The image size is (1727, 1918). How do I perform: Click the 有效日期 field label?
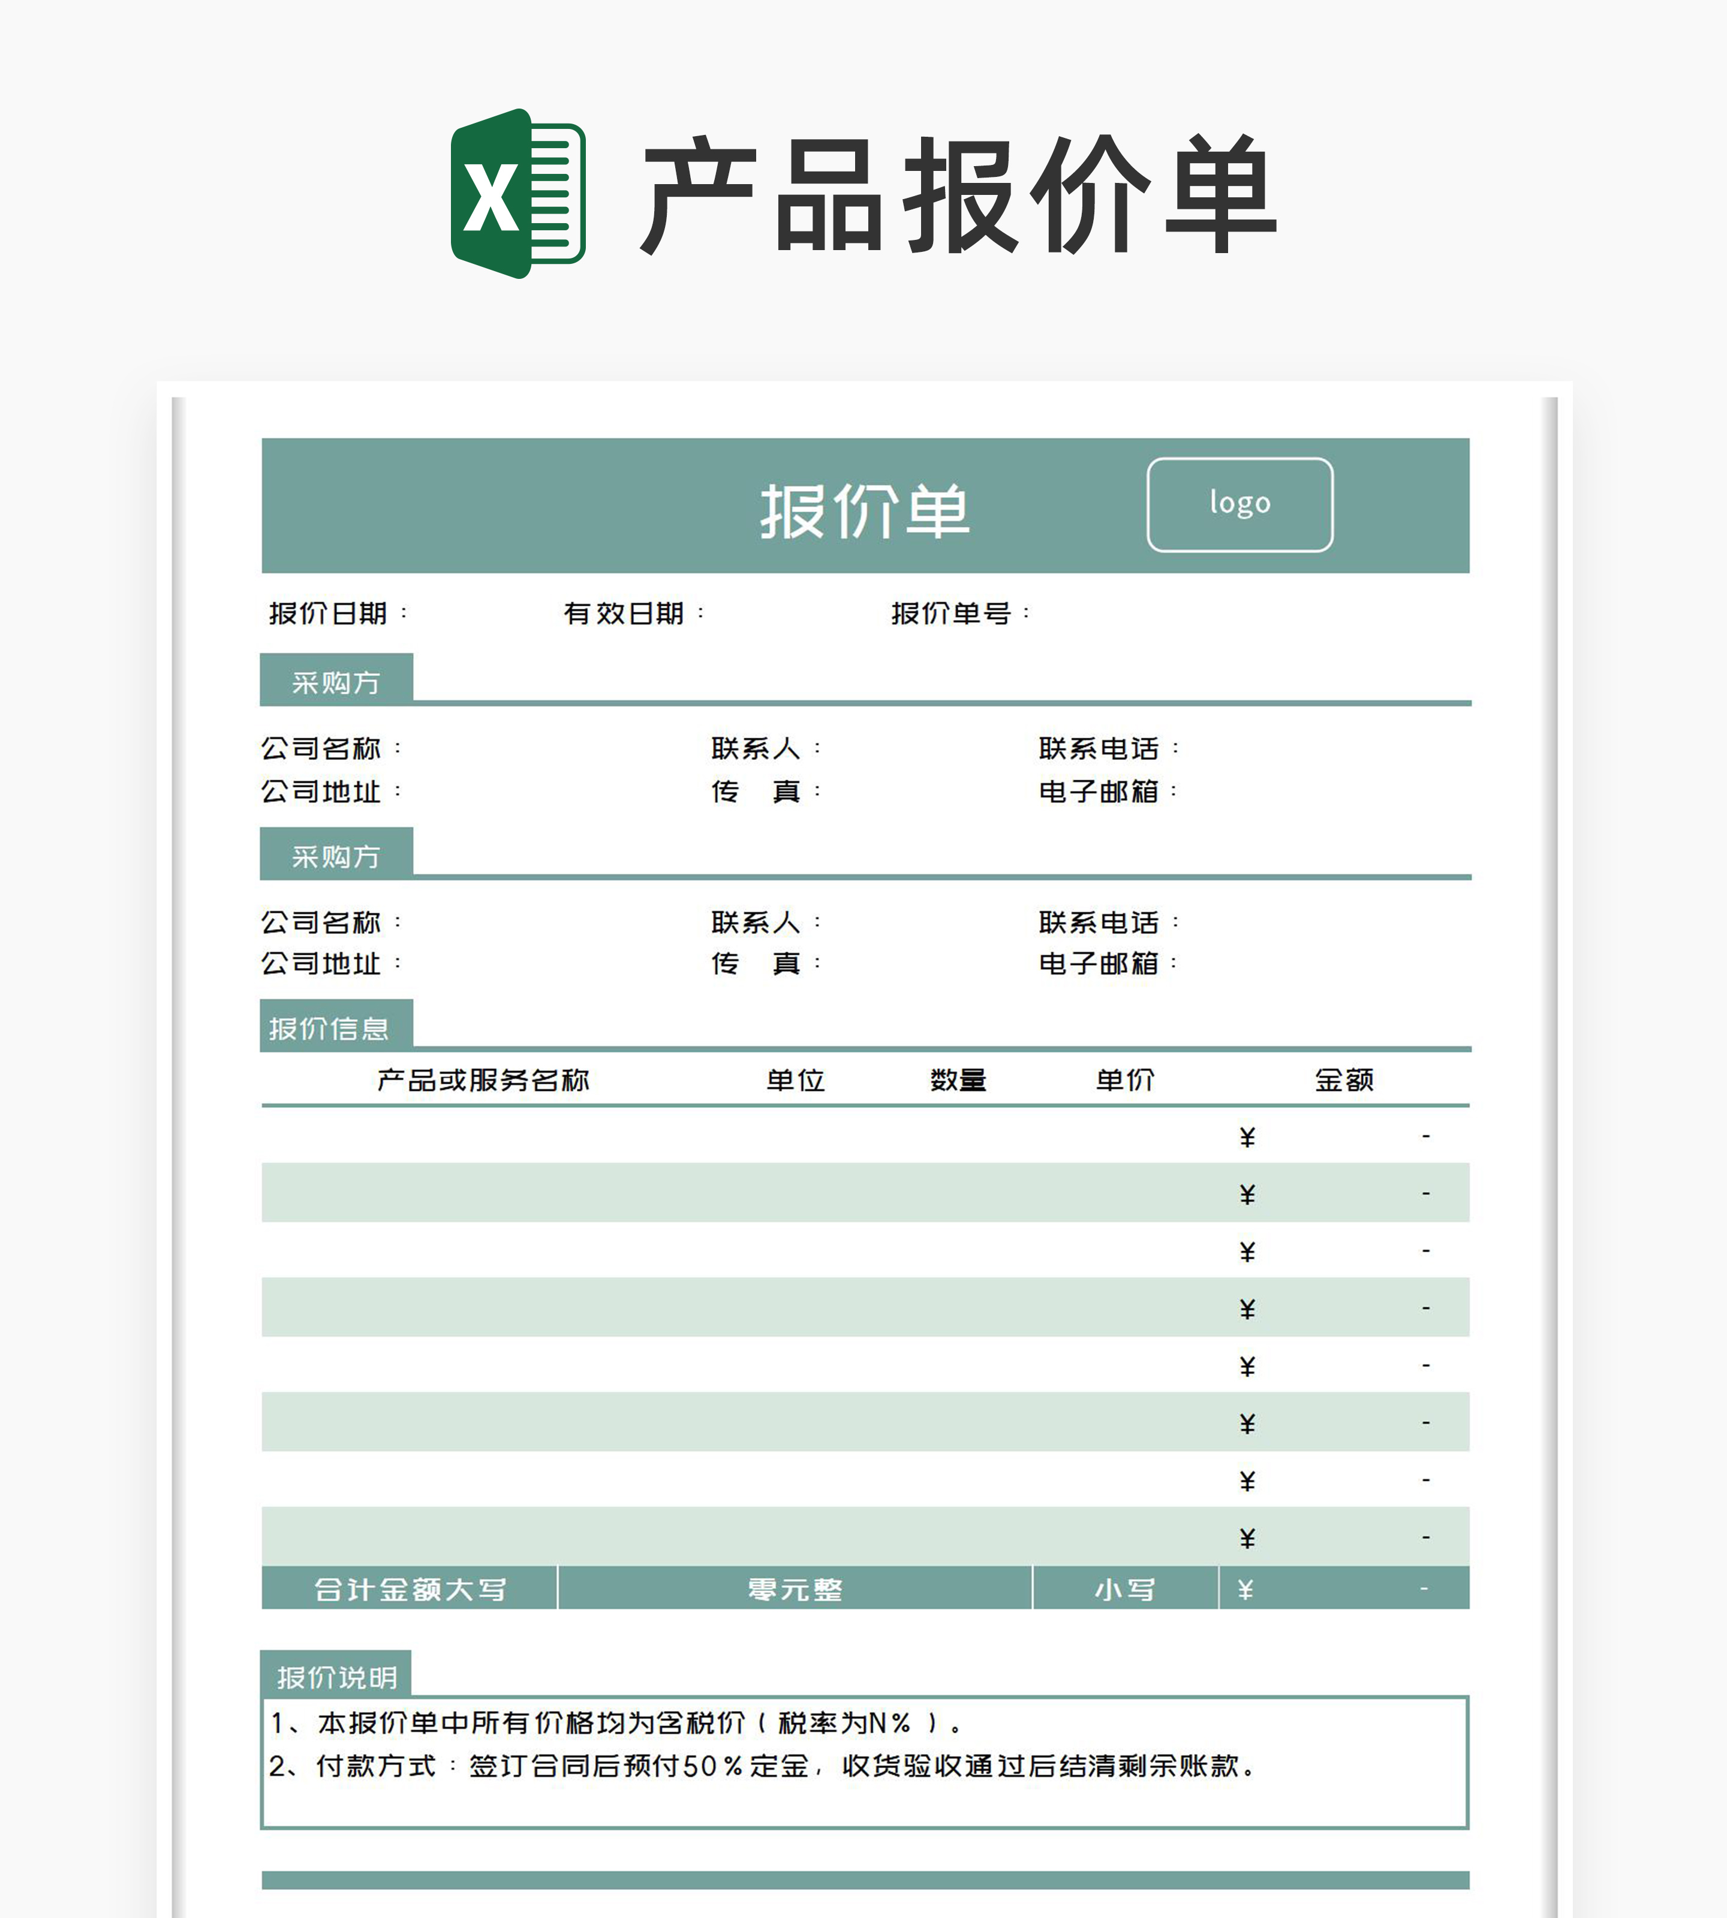pyautogui.click(x=624, y=613)
